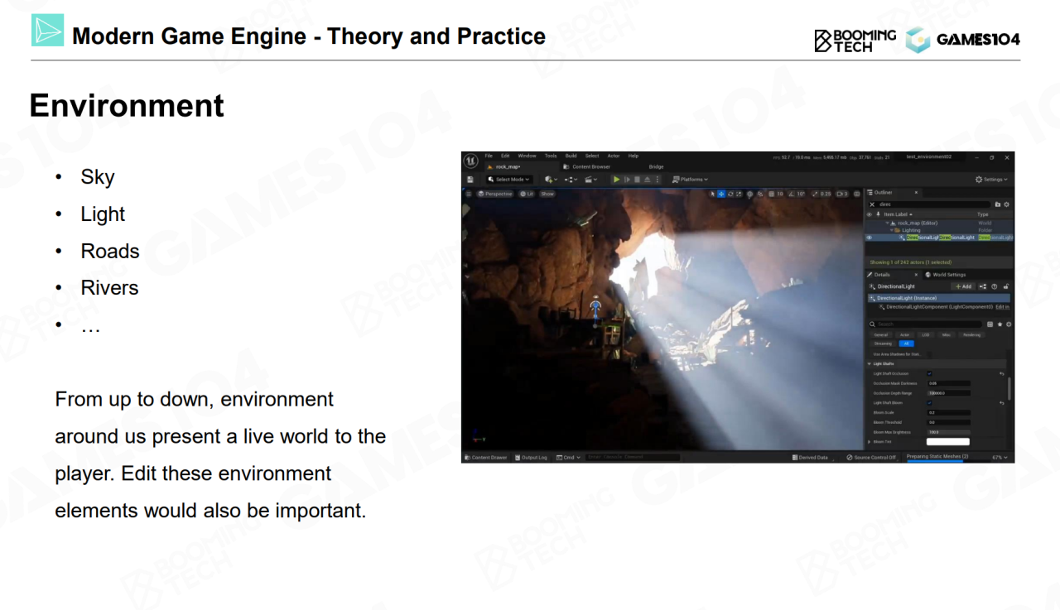Collapse the Light Shafts section
The image size is (1060, 610).
point(870,363)
